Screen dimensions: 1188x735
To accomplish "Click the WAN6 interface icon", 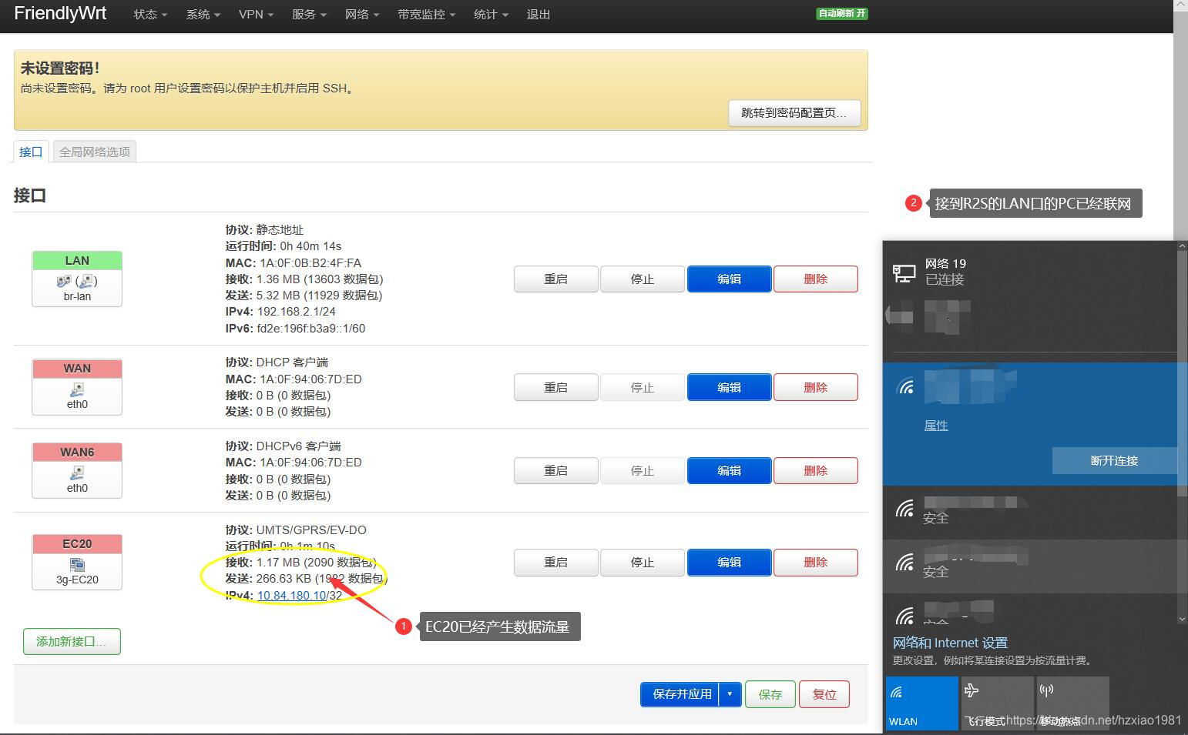I will point(76,472).
